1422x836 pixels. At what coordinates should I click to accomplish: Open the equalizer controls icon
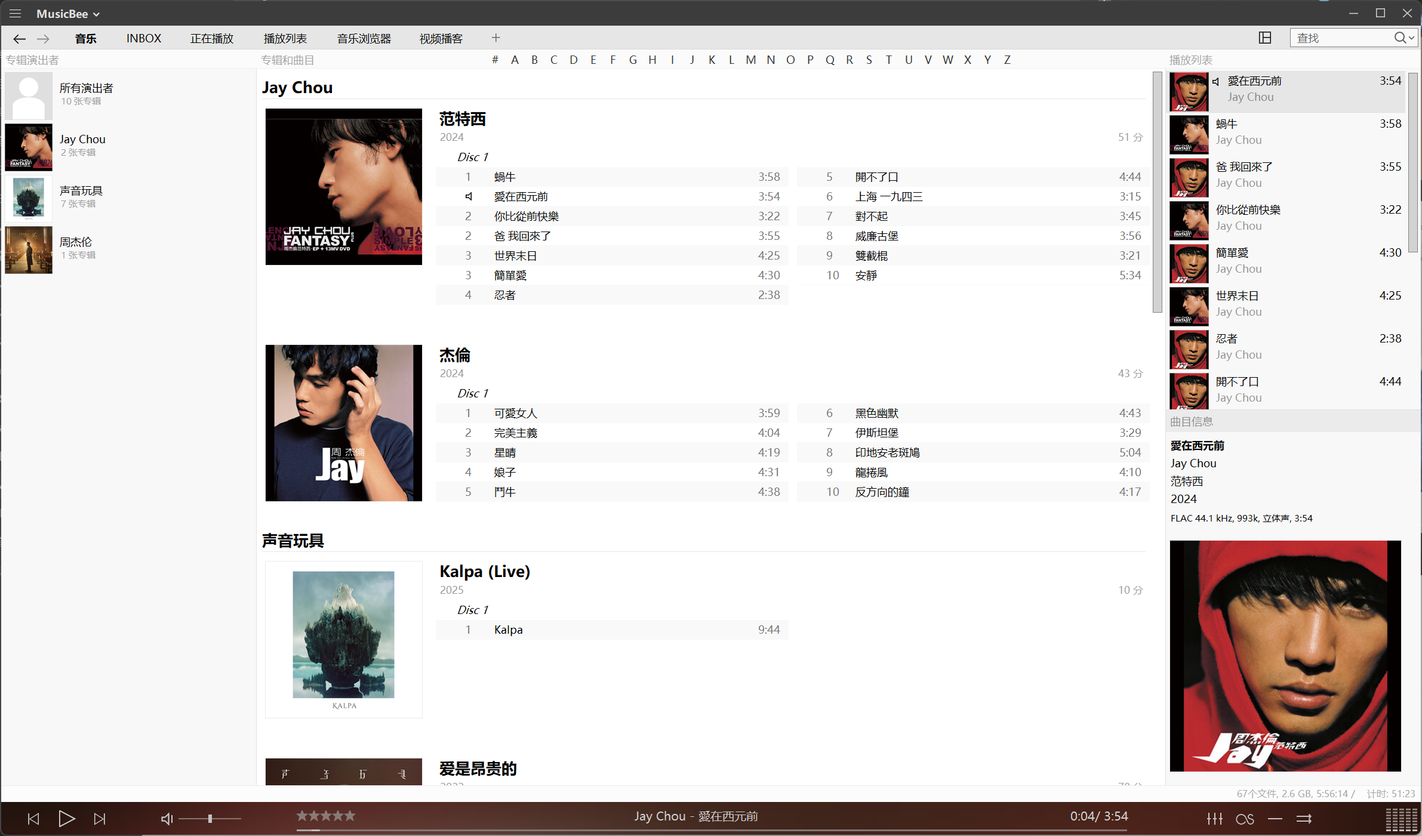click(1214, 819)
